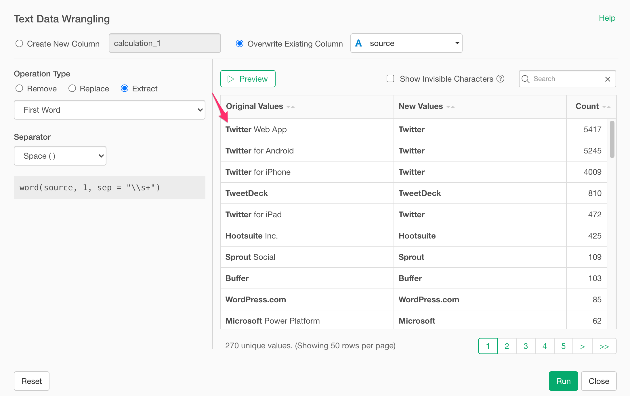630x396 pixels.
Task: Click the magnifying glass search icon
Action: [x=526, y=79]
